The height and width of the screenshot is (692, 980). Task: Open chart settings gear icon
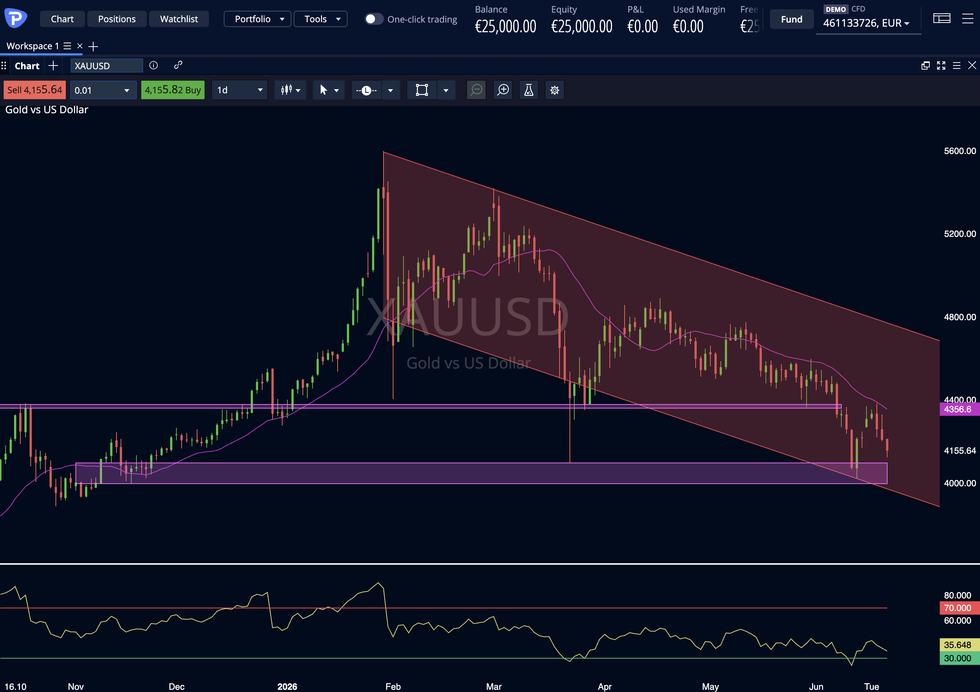pos(554,90)
